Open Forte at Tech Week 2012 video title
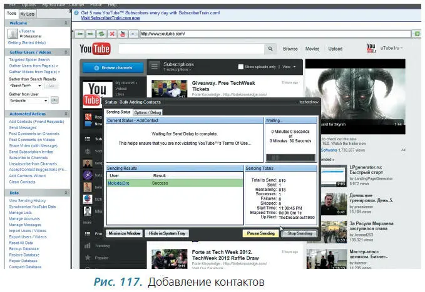The width and height of the screenshot is (425, 292). click(x=225, y=255)
